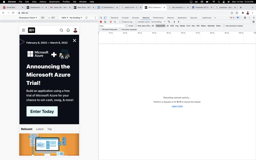Click the issues badge showing 1
Screen dimensions: 256x160
point(238,18)
